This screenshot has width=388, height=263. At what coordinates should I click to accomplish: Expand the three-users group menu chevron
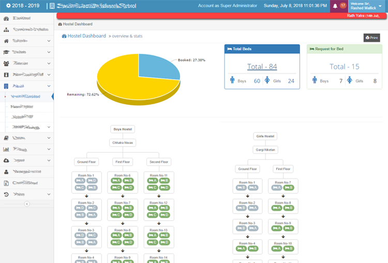(49, 63)
